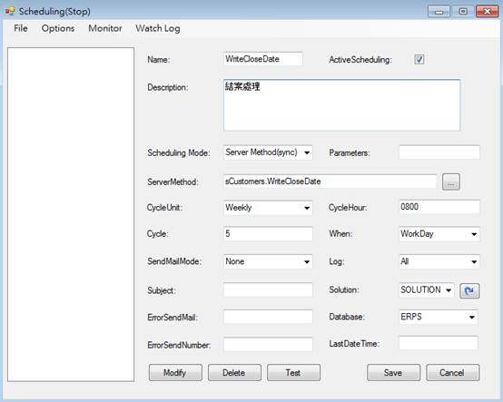Expand the When WorkDay dropdown
This screenshot has height=402, width=503.
tap(439, 234)
